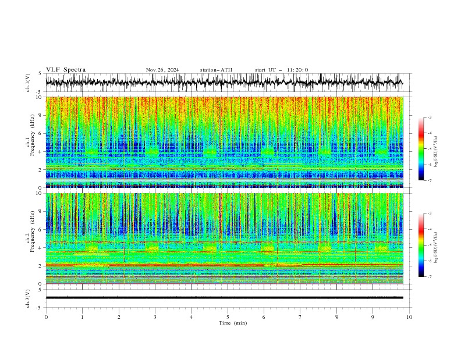Click the 'ch.1(V)' waveform axis label
This screenshot has width=461, height=356.
click(28, 83)
